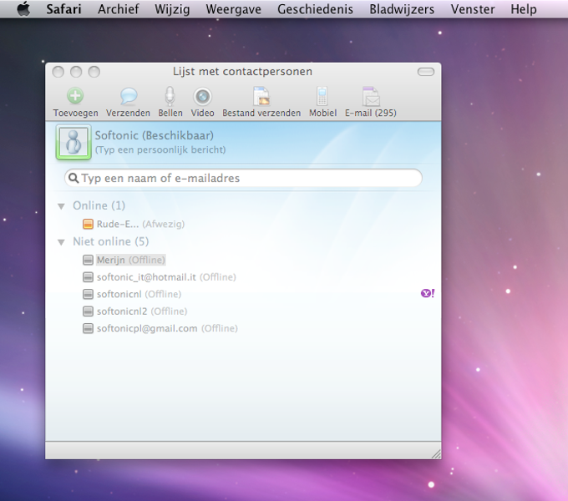Open Verzenden message bubble icon
The width and height of the screenshot is (568, 501).
click(x=129, y=96)
